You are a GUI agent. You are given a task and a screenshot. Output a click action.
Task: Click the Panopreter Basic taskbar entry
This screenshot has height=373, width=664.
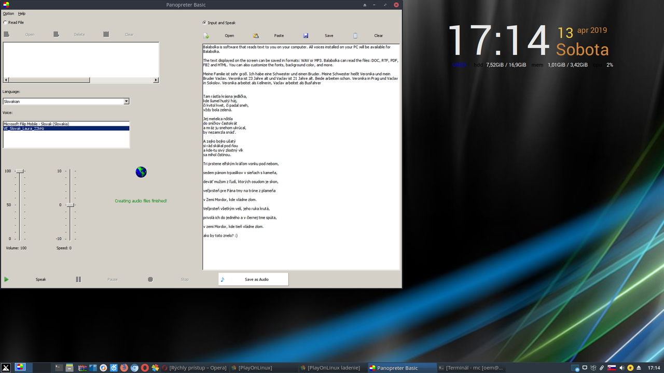[402, 368]
